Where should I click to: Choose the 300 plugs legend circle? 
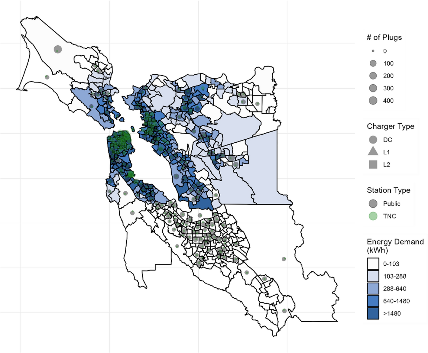(373, 88)
